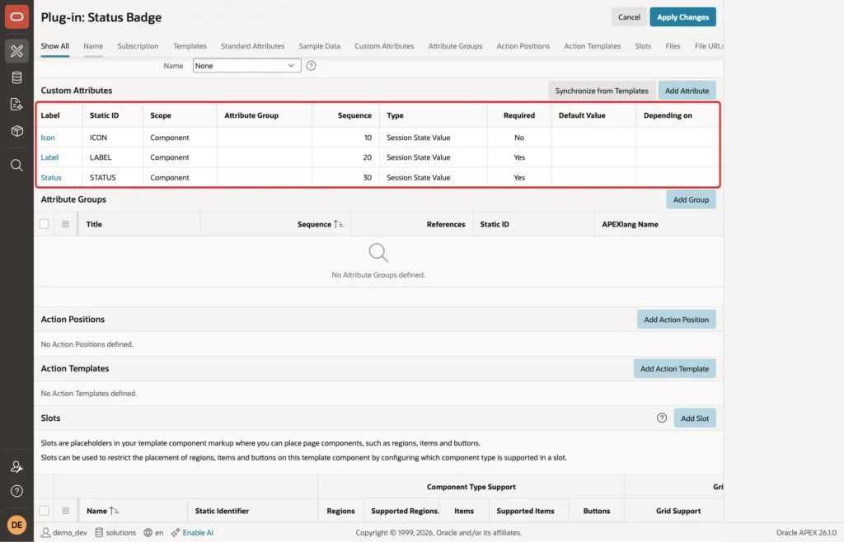The width and height of the screenshot is (844, 542).
Task: Switch to the Show All tab
Action: pyautogui.click(x=55, y=46)
